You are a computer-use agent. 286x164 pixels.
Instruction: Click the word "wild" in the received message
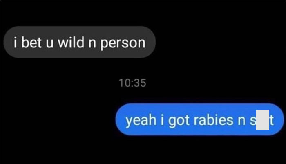click(x=71, y=42)
